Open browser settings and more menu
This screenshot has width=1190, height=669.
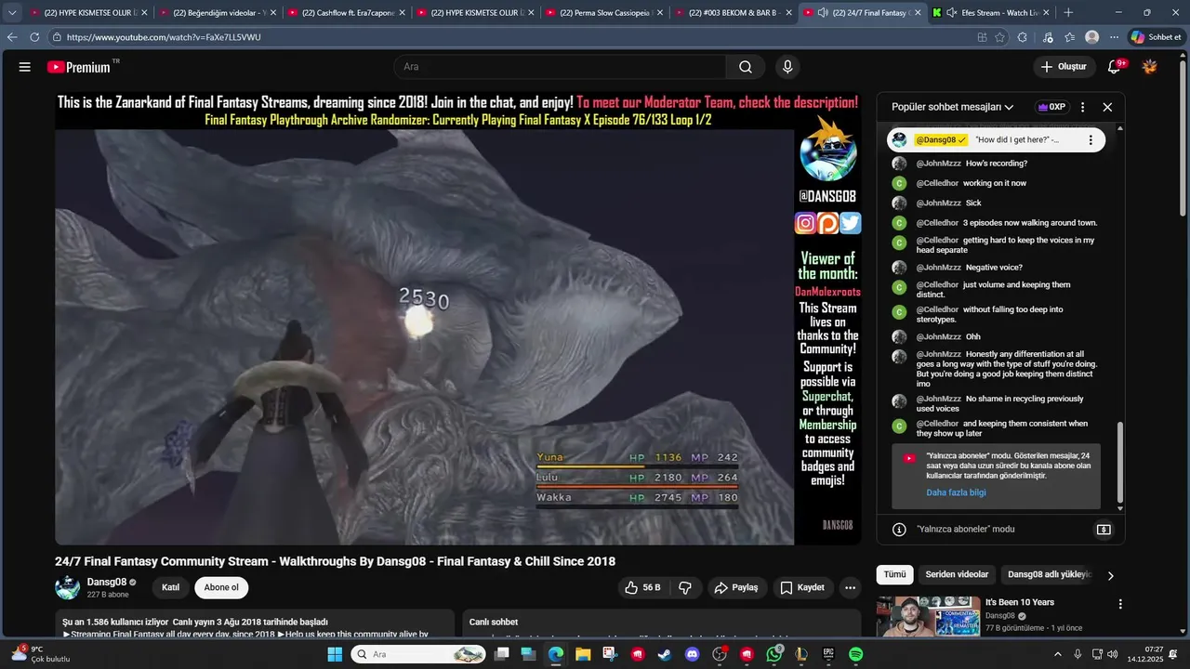pos(1113,37)
